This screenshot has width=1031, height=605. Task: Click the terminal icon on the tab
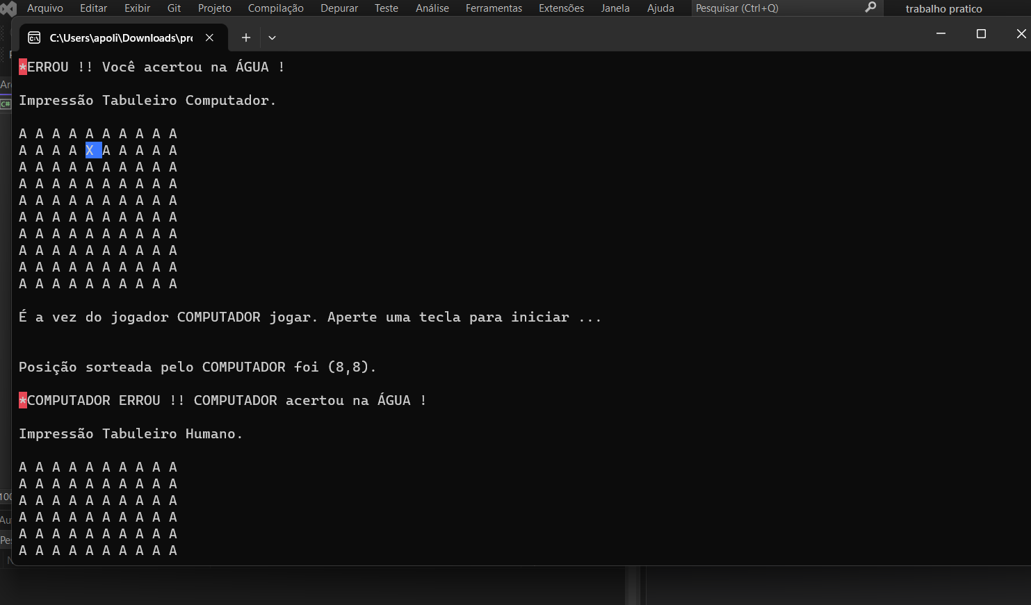coord(34,38)
